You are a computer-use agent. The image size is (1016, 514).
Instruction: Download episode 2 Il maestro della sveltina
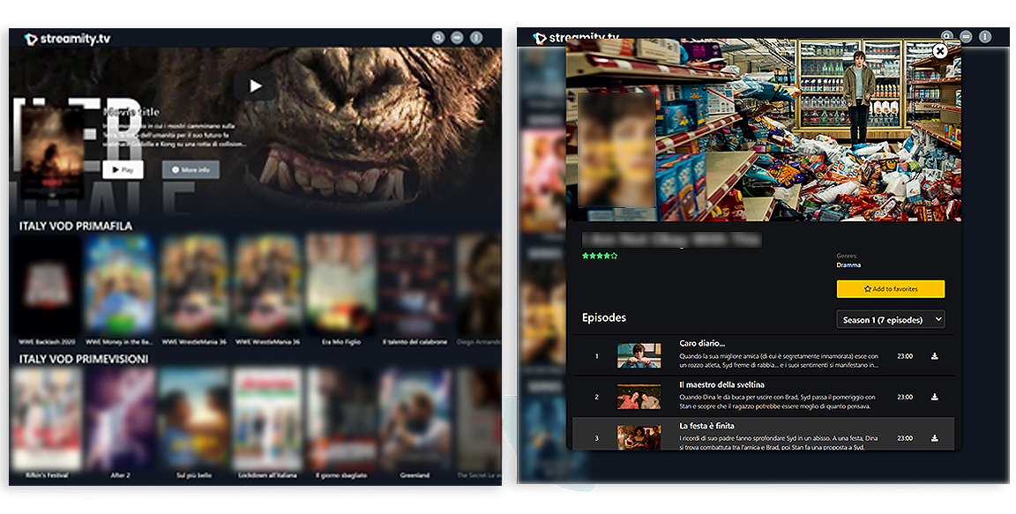(x=934, y=397)
